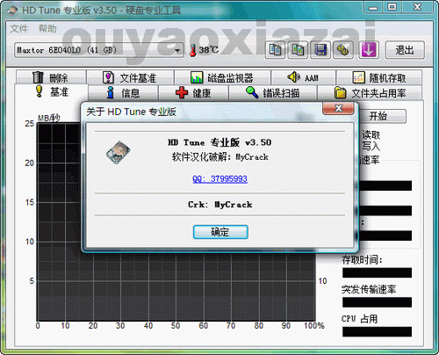
Task: Open the 文件 menu
Action: point(19,29)
